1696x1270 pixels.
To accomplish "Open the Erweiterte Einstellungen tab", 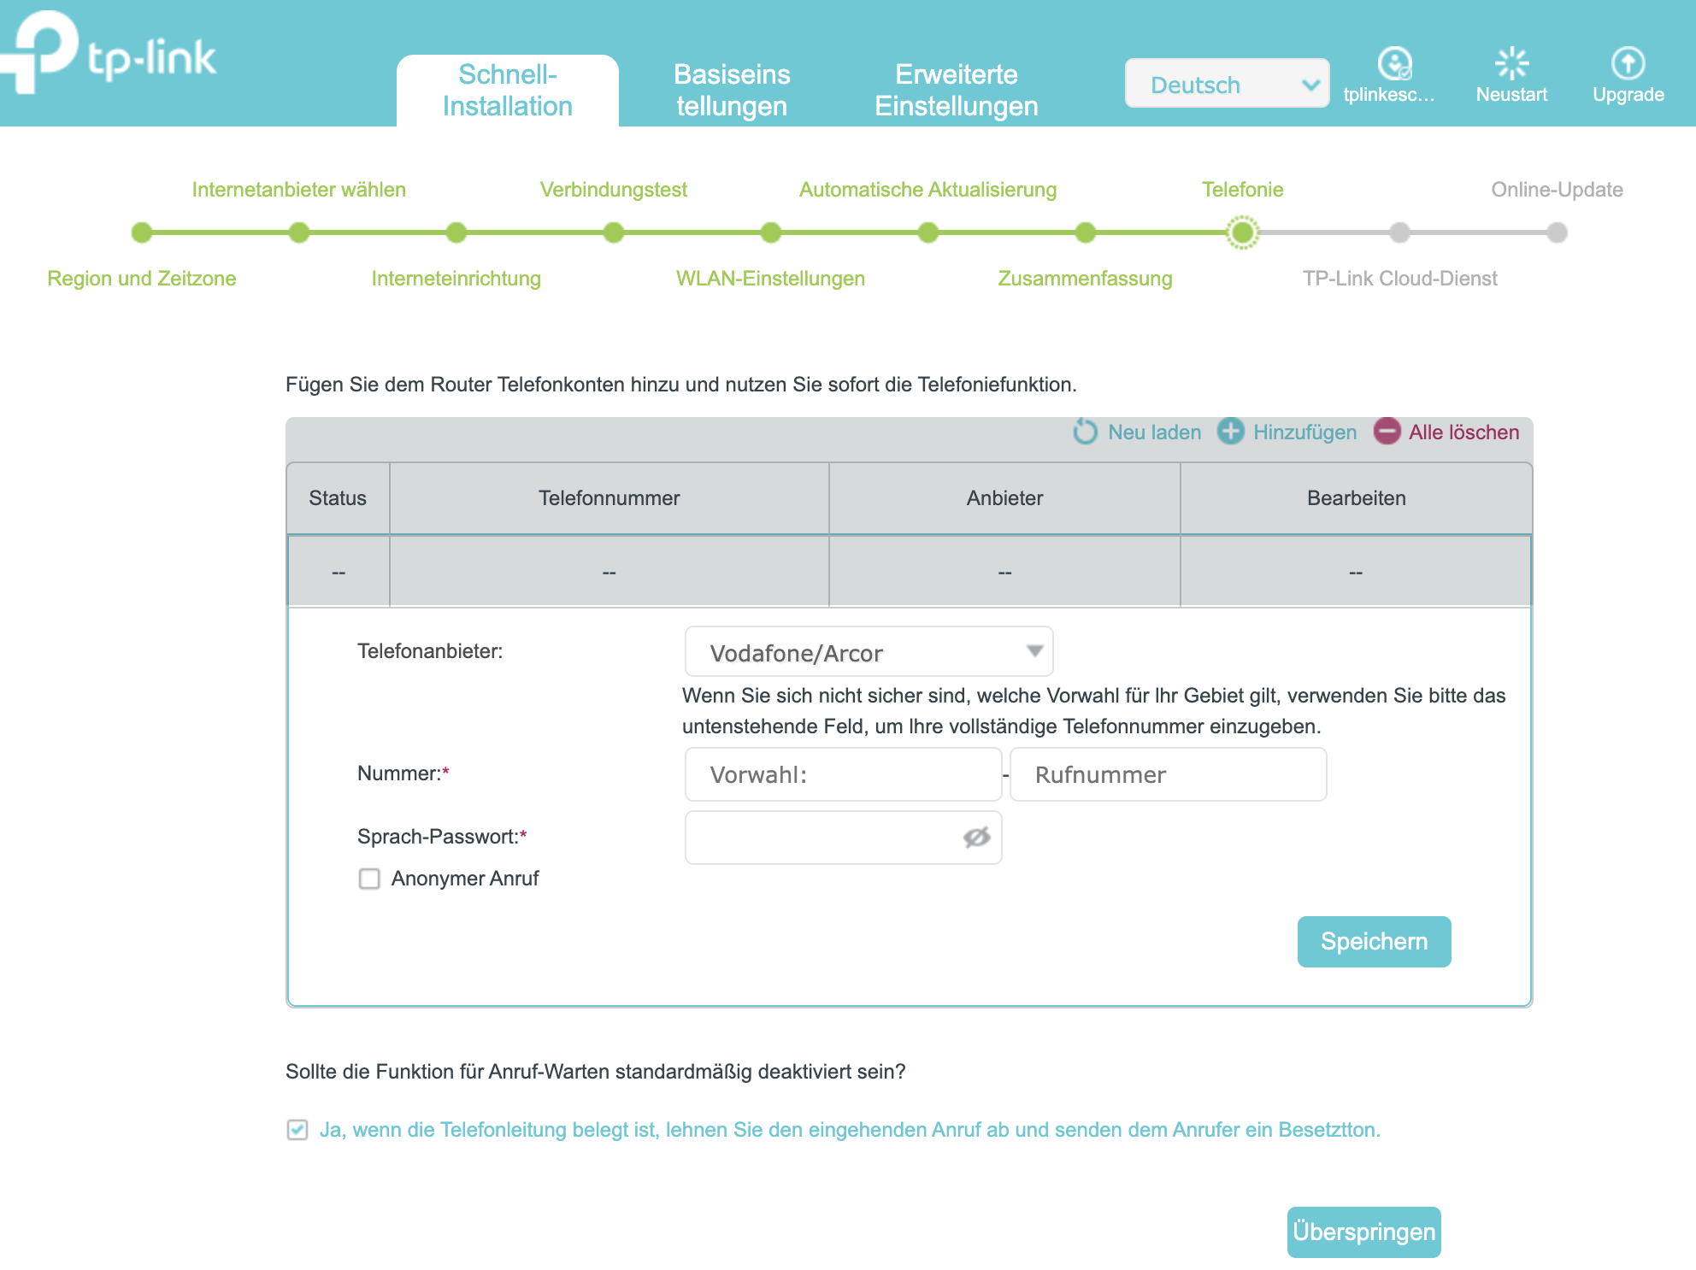I will point(956,90).
